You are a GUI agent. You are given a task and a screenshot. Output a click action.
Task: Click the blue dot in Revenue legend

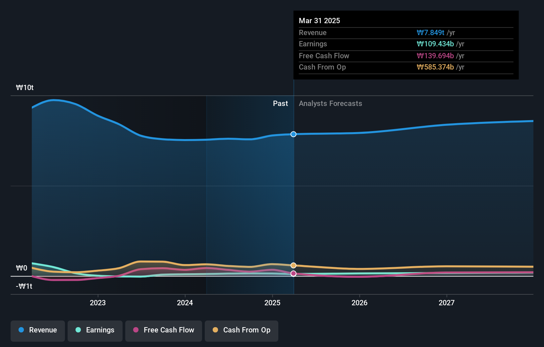[21, 330]
